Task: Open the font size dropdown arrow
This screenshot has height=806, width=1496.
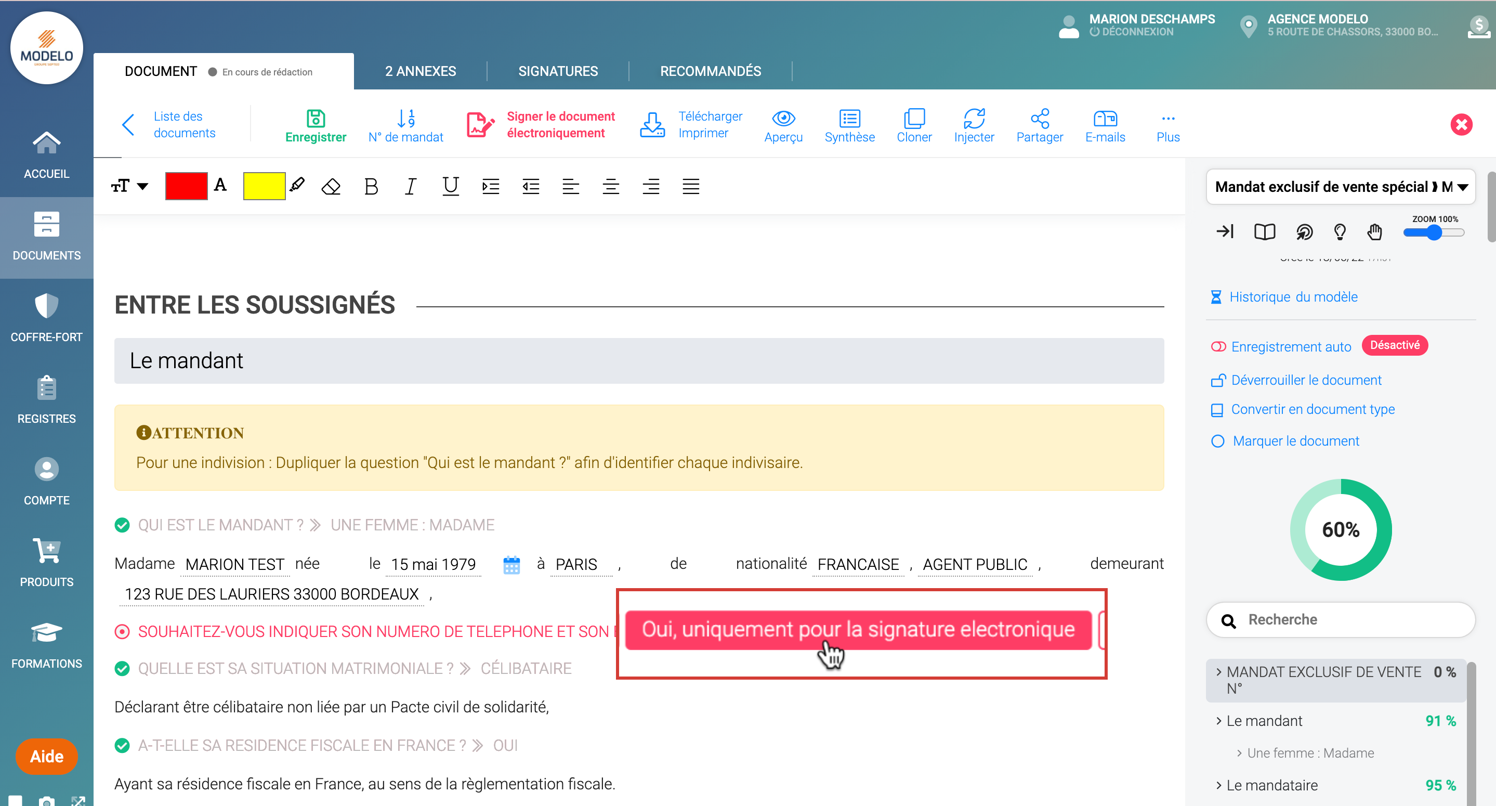Action: [142, 187]
